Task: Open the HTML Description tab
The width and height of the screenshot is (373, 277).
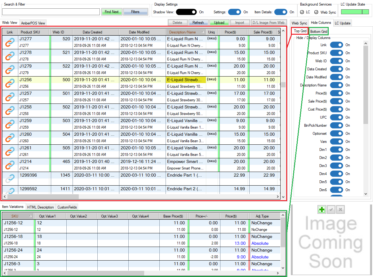Action: pos(40,207)
